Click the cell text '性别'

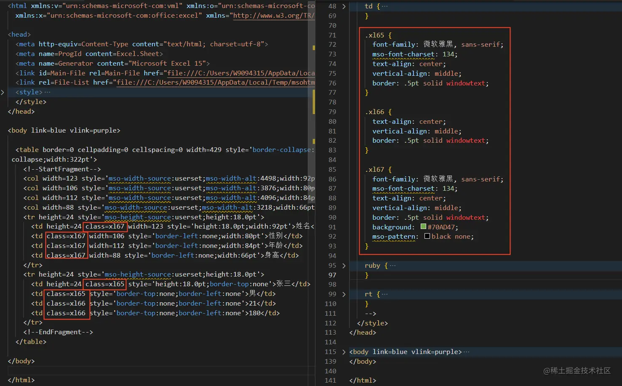pos(276,236)
